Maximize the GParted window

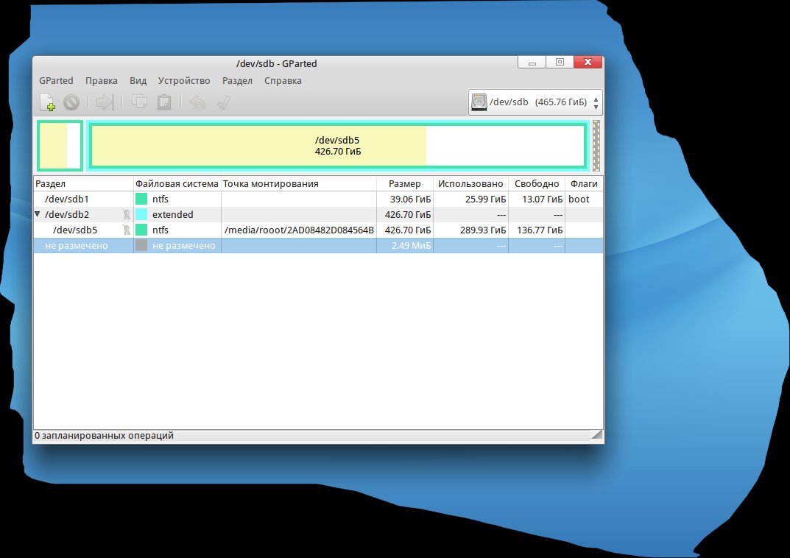tap(560, 62)
